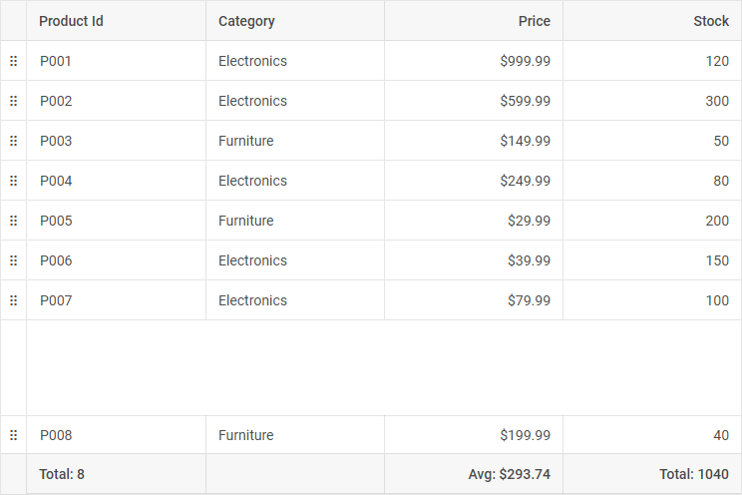Select the $999.99 price cell
742x495 pixels.
(525, 61)
